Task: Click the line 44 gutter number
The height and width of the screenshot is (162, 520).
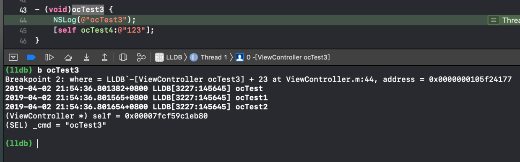Action: tap(23, 20)
